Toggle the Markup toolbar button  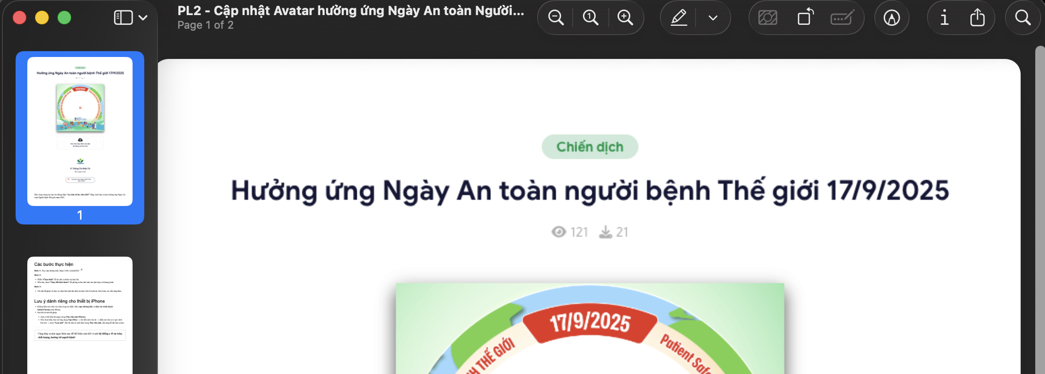891,18
